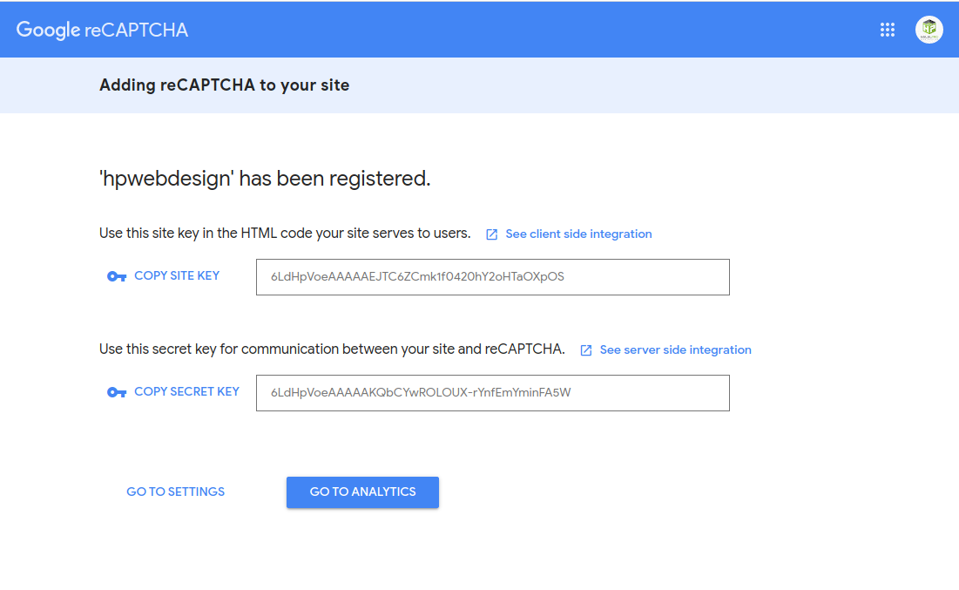Open the account profile avatar
Image resolution: width=959 pixels, height=590 pixels.
(929, 30)
